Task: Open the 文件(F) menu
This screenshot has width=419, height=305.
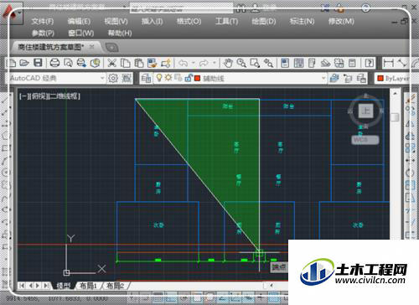Action: (x=43, y=21)
